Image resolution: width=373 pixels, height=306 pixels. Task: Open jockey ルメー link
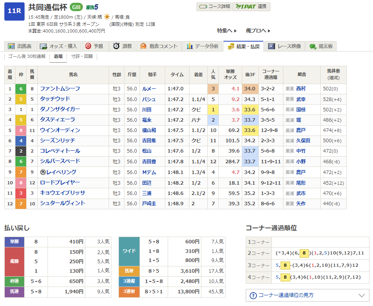pyautogui.click(x=149, y=89)
